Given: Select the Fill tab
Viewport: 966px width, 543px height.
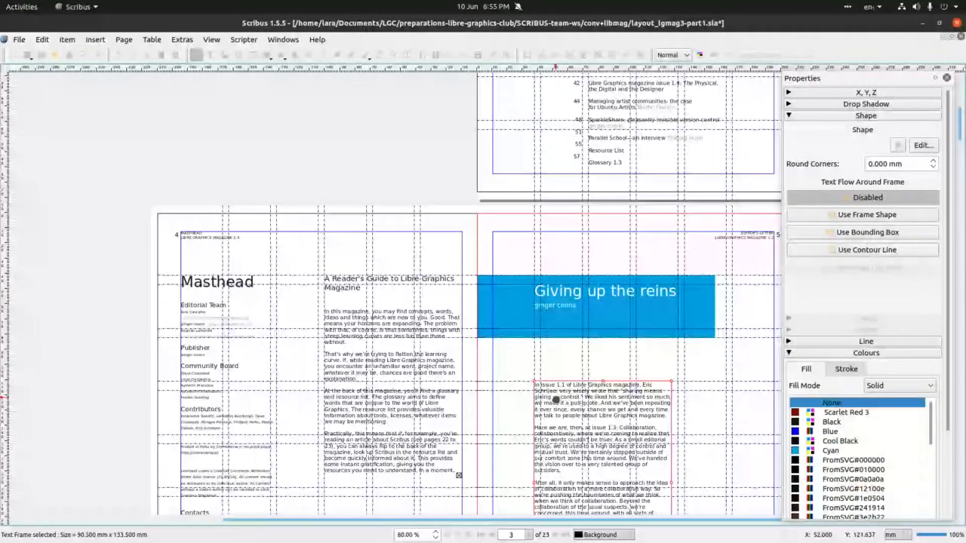Looking at the screenshot, I should (806, 369).
